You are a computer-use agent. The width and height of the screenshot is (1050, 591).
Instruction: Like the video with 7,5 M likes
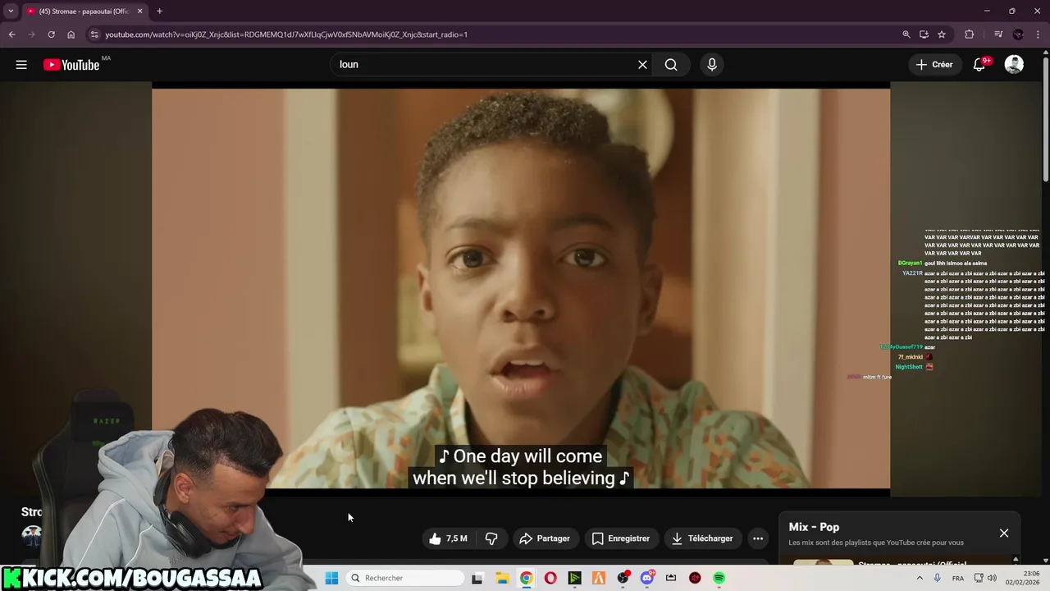[448, 538]
